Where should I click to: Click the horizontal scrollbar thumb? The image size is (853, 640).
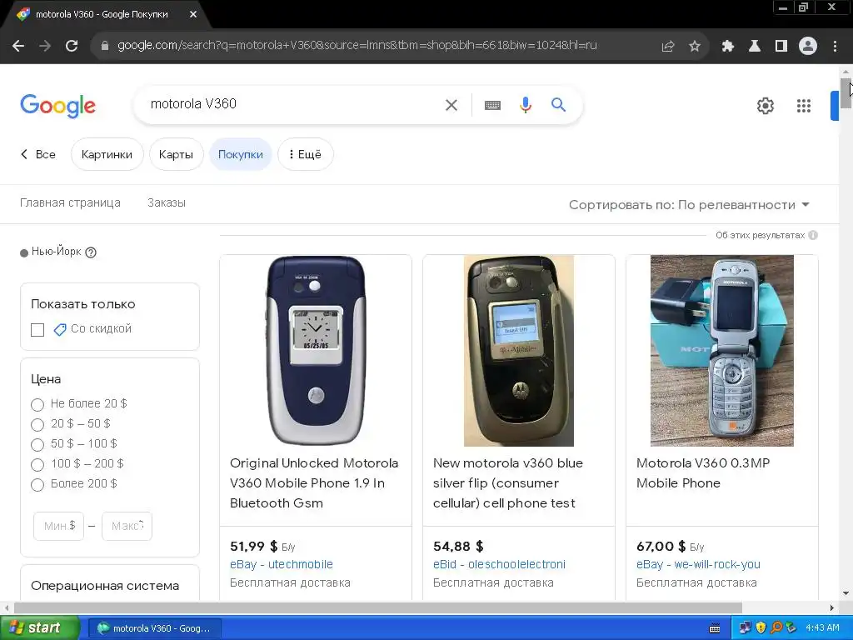coord(378,607)
